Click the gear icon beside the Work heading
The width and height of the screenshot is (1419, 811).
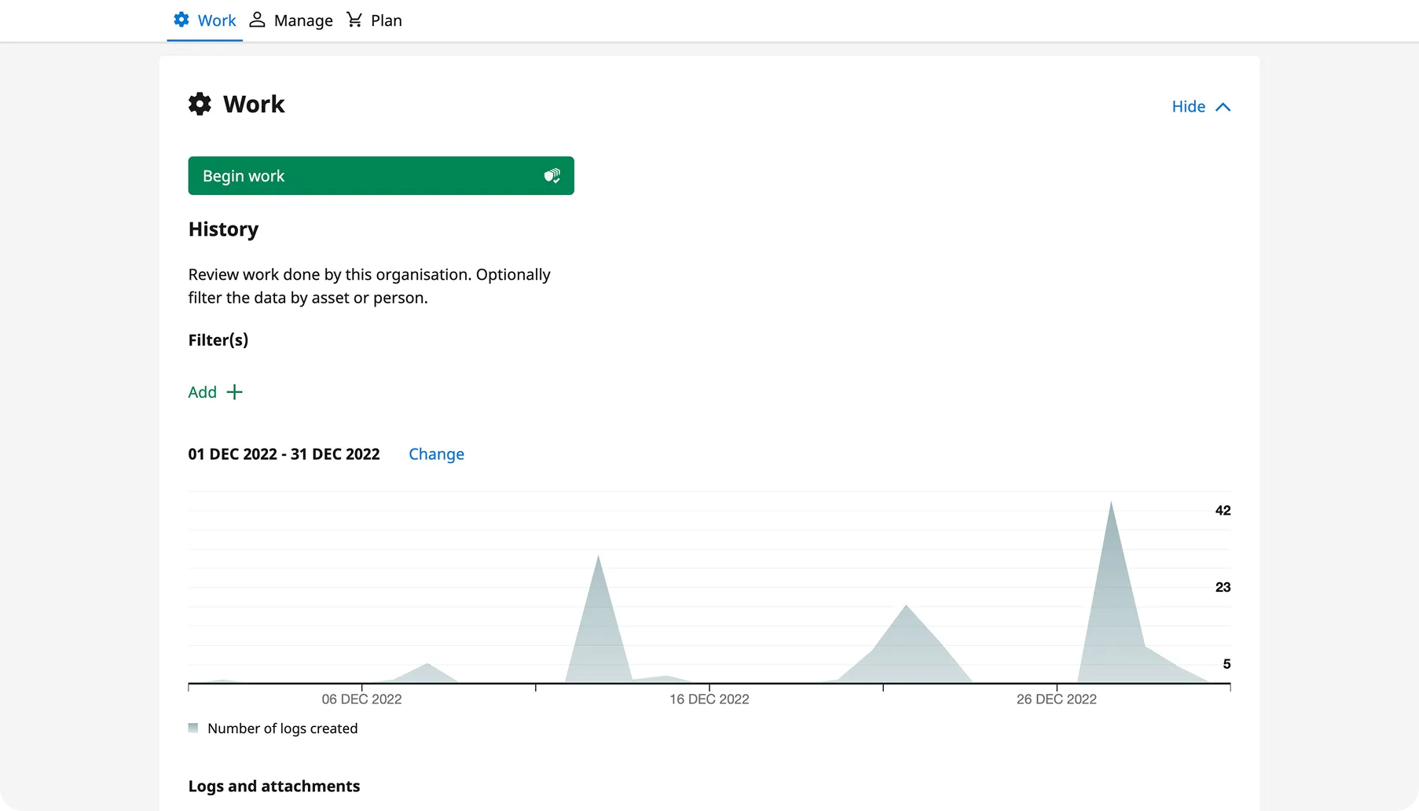pos(200,104)
